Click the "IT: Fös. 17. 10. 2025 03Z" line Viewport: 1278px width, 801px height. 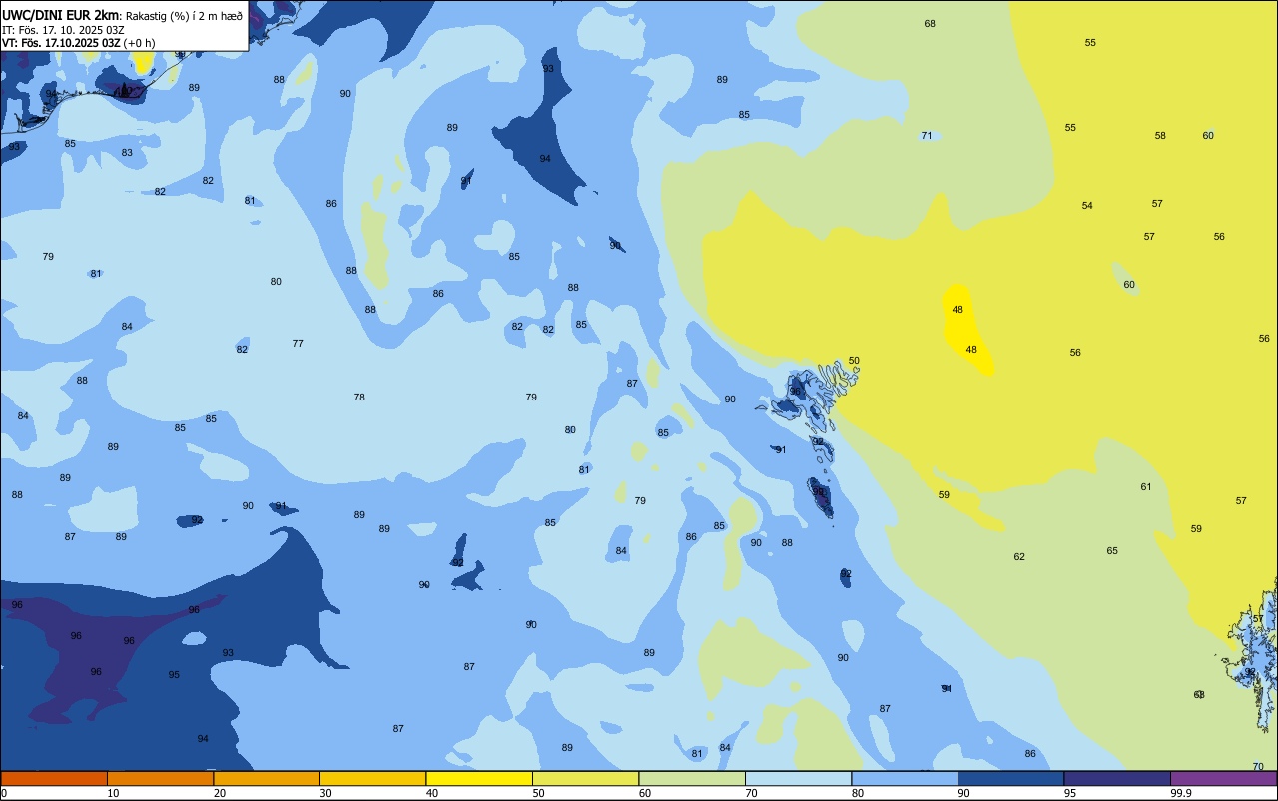63,30
